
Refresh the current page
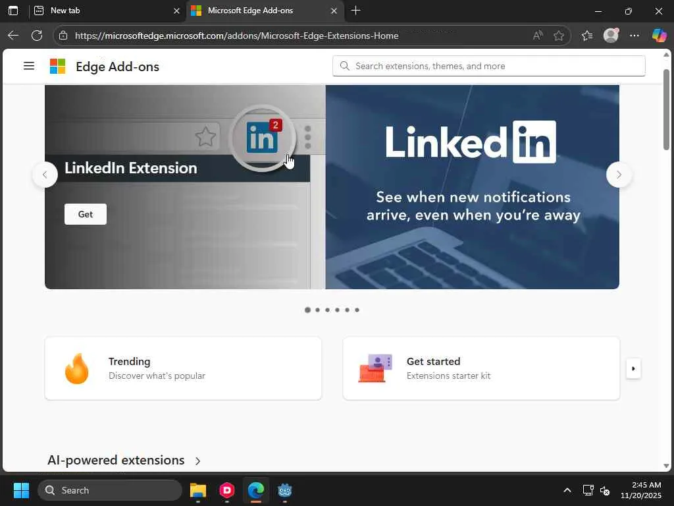tap(37, 36)
